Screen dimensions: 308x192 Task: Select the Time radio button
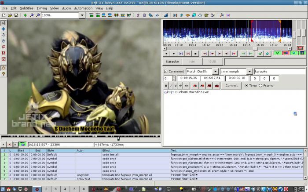246,86
